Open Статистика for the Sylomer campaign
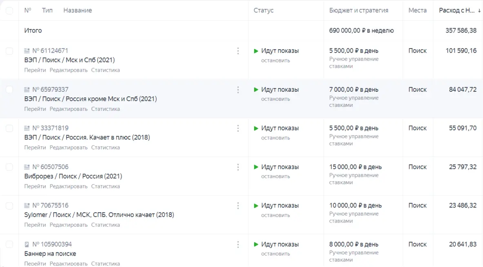Viewport: 483px width, 267px height. tap(105, 225)
